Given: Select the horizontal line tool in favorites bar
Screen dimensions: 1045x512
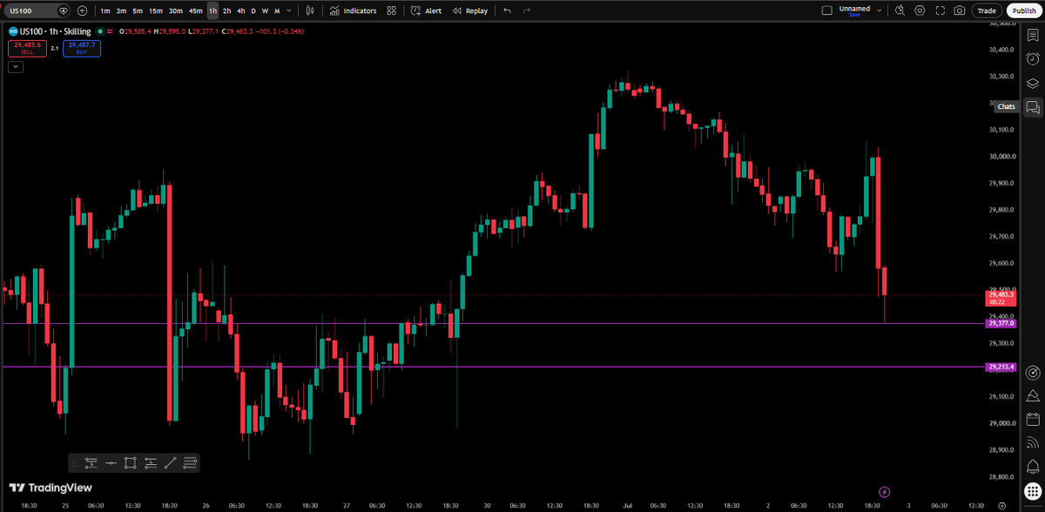Looking at the screenshot, I should coord(111,463).
